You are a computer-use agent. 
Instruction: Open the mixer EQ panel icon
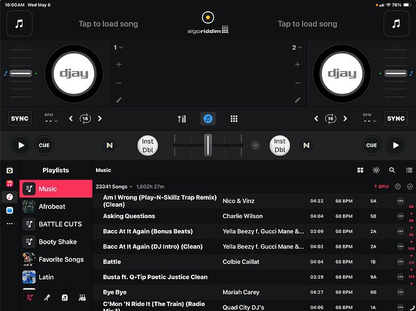(181, 119)
